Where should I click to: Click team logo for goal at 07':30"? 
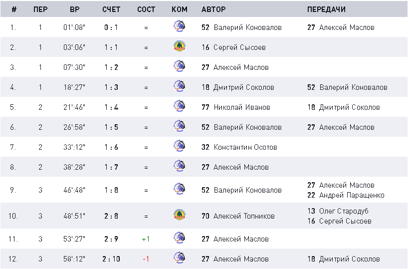coord(179,66)
